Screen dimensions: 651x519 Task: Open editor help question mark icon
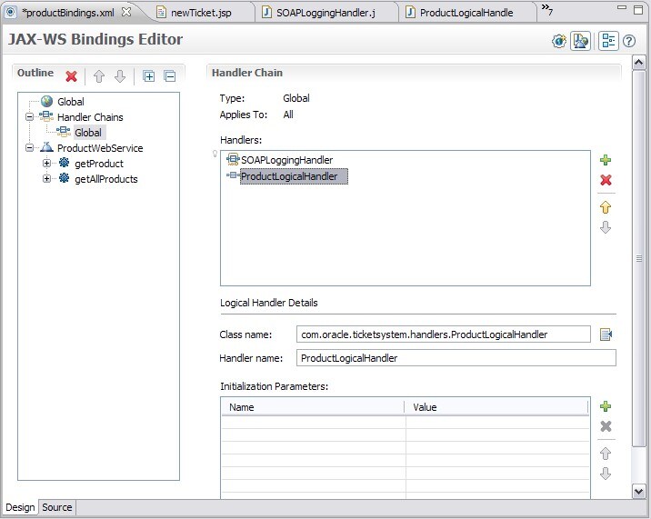(629, 41)
